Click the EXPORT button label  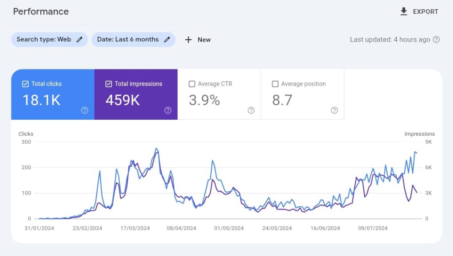tap(425, 12)
